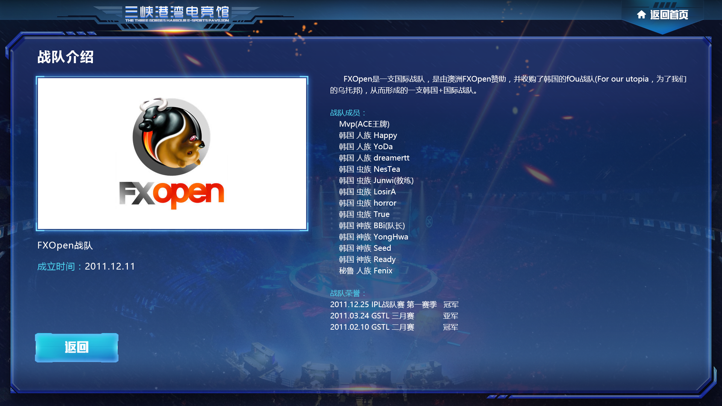This screenshot has height=406, width=722.
Task: Select member 秘鲁 人族 Fenix
Action: (366, 271)
